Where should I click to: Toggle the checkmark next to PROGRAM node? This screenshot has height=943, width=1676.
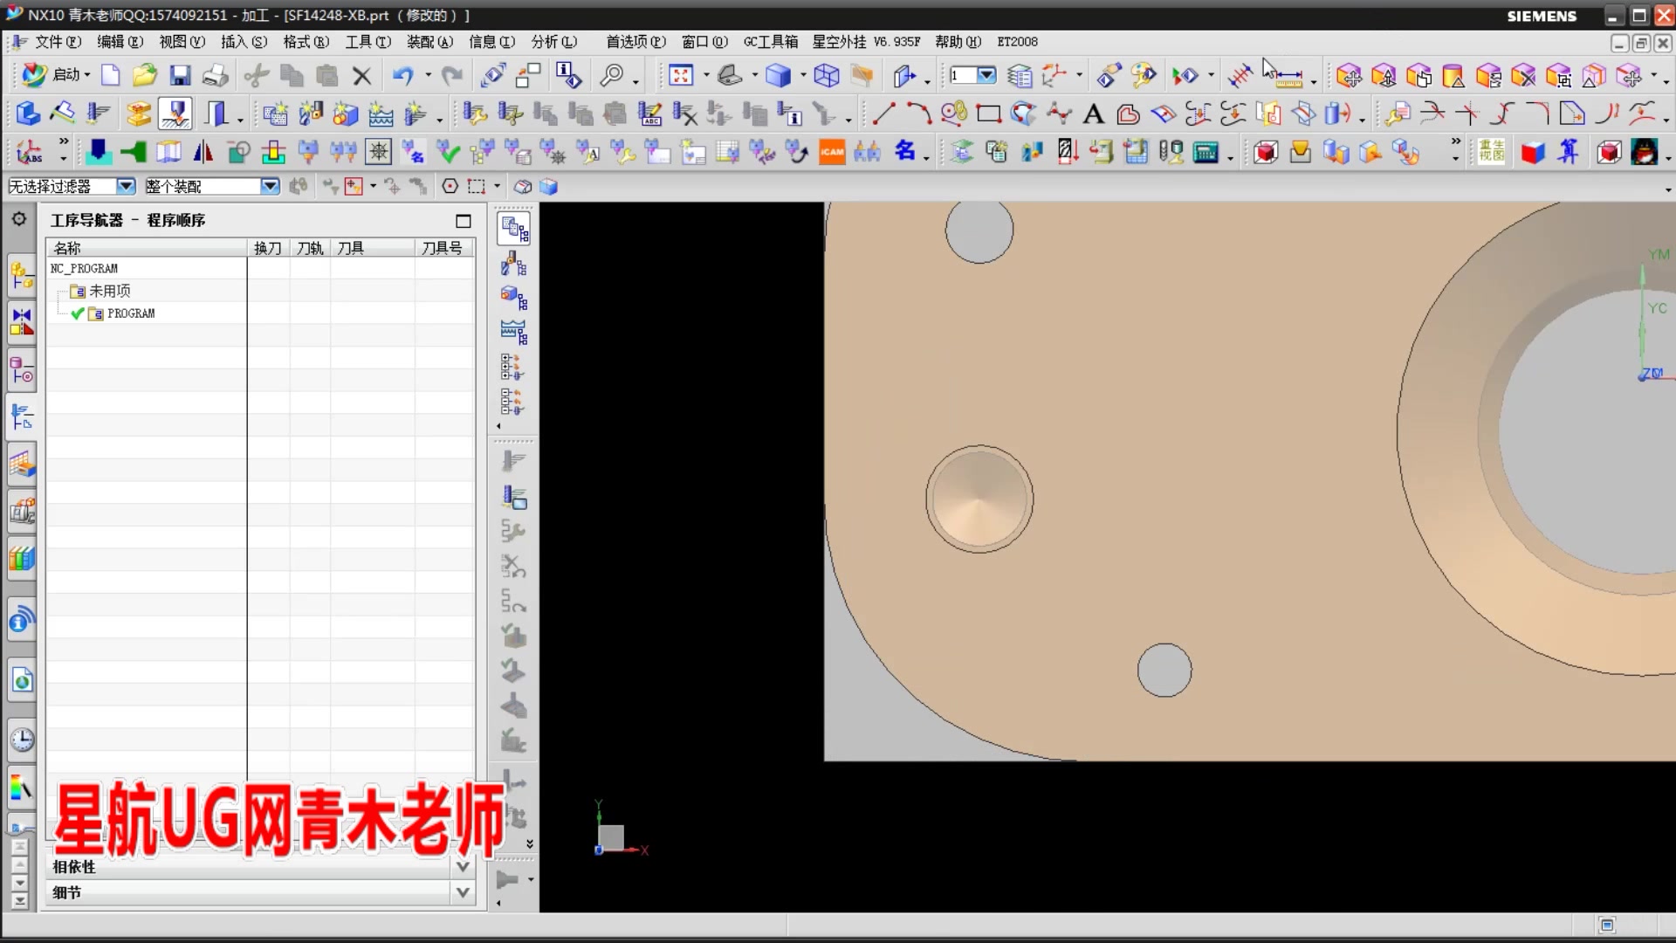(77, 313)
